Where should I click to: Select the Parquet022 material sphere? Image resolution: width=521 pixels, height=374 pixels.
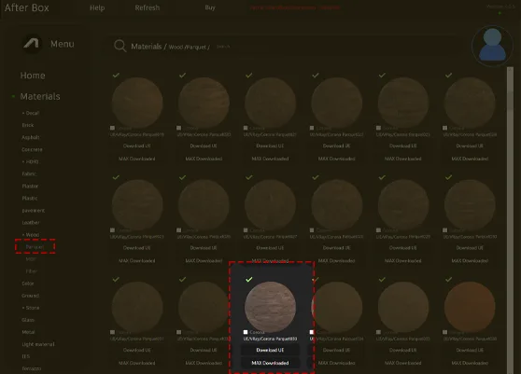click(336, 103)
